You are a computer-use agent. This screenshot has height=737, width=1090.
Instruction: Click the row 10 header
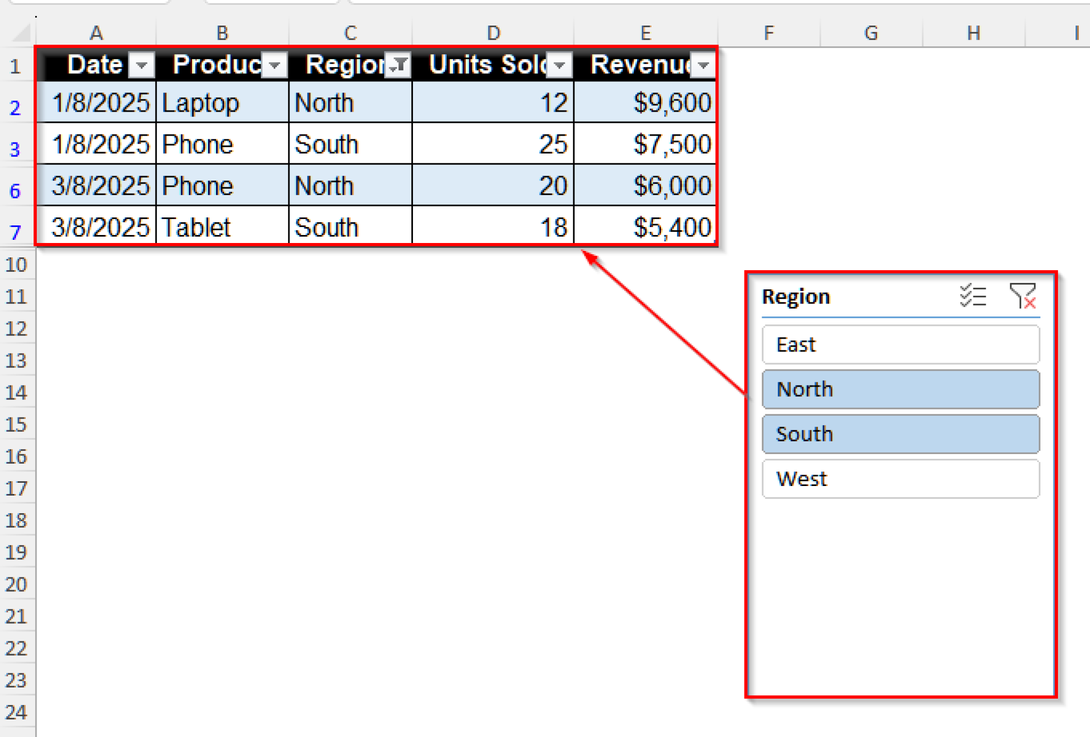pos(16,264)
